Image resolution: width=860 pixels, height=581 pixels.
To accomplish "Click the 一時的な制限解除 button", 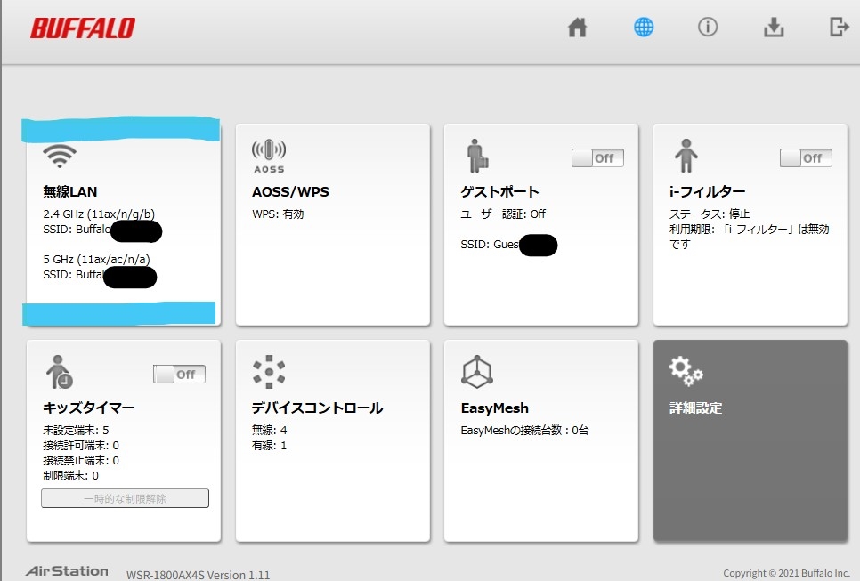I will 125,498.
